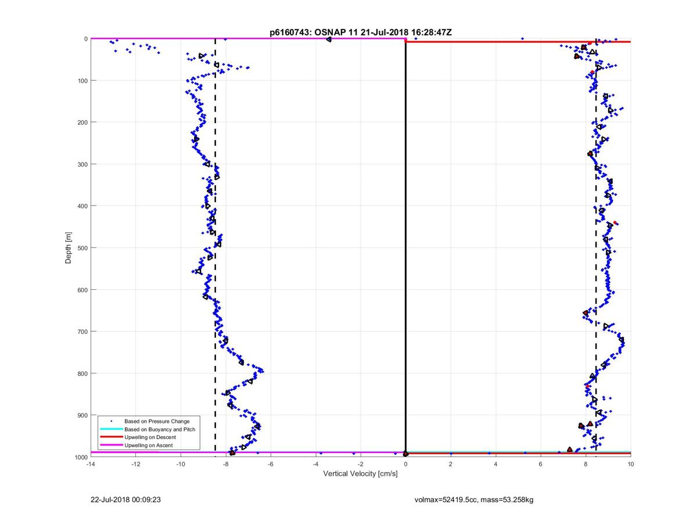Click the plot title "p6160743: OSNAP 11 21-Jul-2018 16:28:47Z"

pos(360,33)
